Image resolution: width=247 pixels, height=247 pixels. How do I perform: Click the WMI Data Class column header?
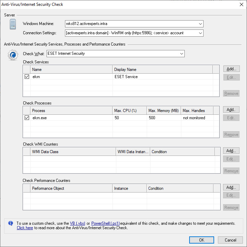[x=73, y=151]
